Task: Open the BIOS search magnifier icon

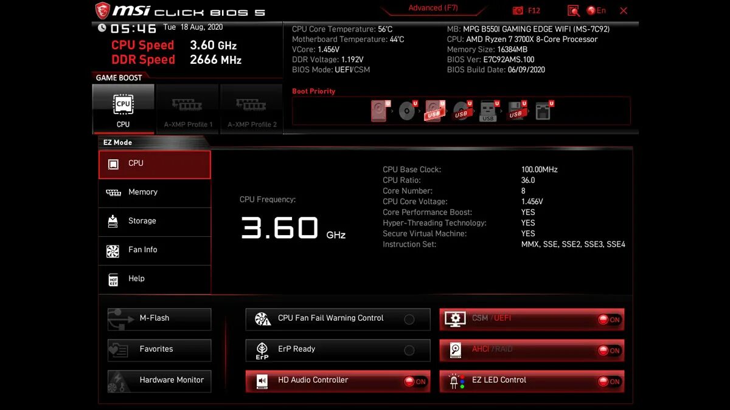Action: tap(573, 10)
